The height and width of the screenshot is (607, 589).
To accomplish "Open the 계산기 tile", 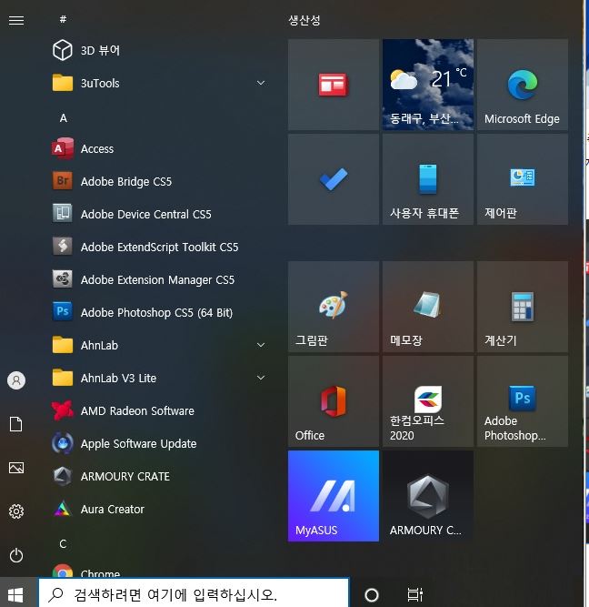I will (523, 307).
